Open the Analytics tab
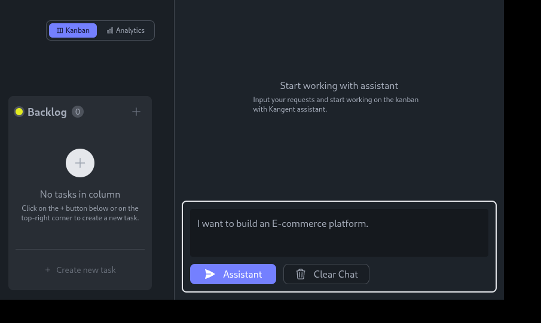This screenshot has width=541, height=323. click(x=126, y=30)
